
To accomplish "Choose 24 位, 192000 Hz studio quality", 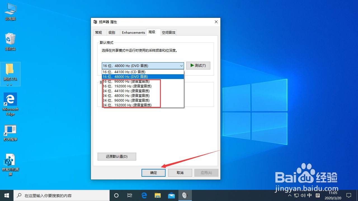I will pos(143,105).
